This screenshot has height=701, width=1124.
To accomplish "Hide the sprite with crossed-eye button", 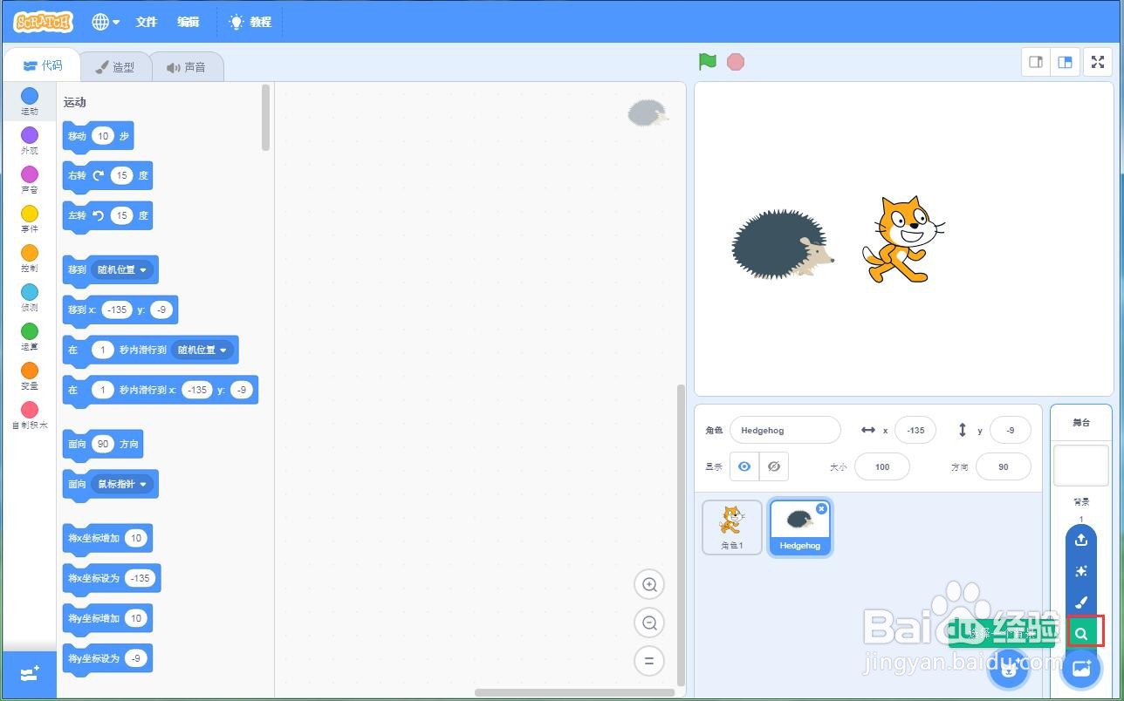I will pyautogui.click(x=774, y=467).
